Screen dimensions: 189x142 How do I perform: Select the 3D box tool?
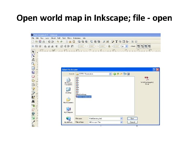pyautogui.click(x=33, y=72)
